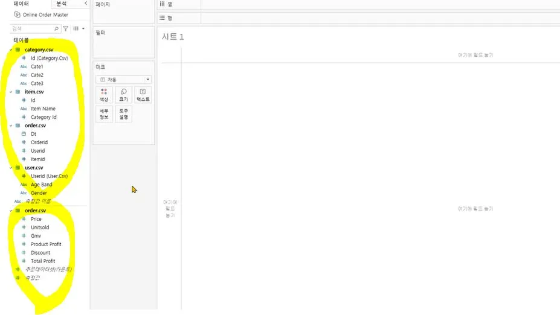Open the mark type dropdown 자동
The height and width of the screenshot is (315, 560).
(x=124, y=80)
